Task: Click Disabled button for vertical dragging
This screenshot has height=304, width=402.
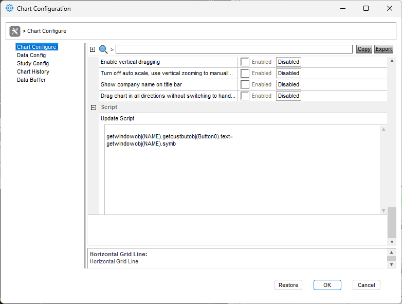Action: [288, 62]
